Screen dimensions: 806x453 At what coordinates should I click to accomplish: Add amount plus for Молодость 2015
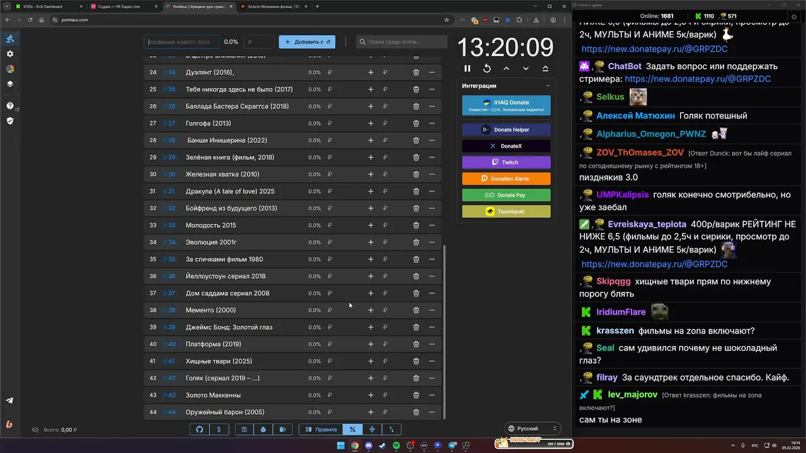(371, 225)
